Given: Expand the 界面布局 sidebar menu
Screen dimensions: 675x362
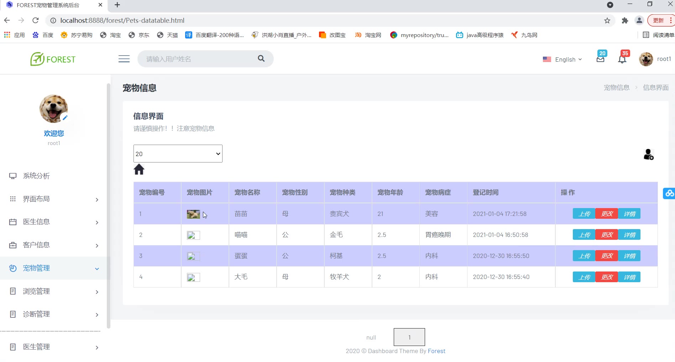Looking at the screenshot, I should [53, 199].
